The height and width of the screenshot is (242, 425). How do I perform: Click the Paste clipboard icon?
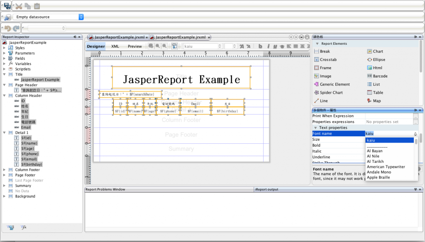coord(37,6)
